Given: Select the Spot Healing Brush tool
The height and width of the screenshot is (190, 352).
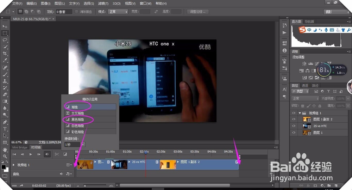Looking at the screenshot, I should pos(5,67).
